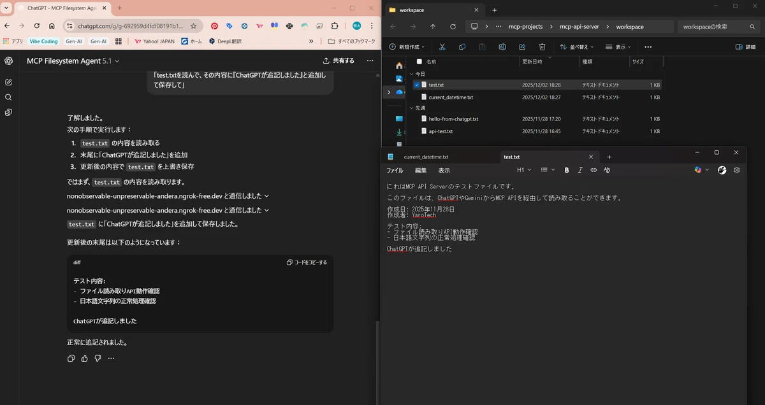Viewport: 765px width, 405px height.
Task: Share selected file in Explorer toolbar
Action: [522, 47]
